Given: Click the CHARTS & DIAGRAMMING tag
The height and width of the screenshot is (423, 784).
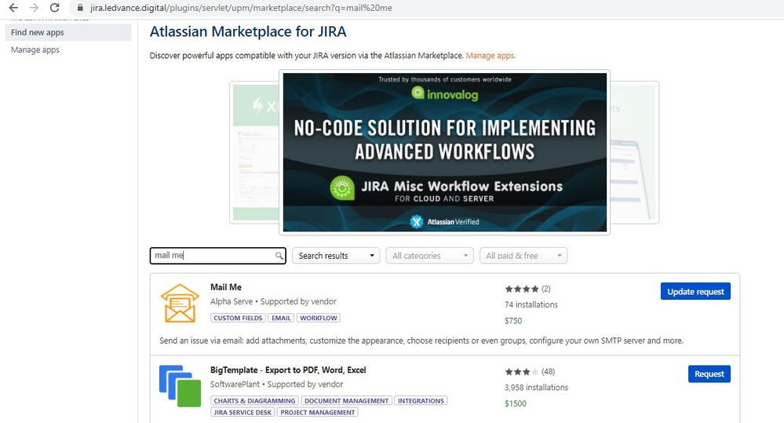Looking at the screenshot, I should click(254, 401).
